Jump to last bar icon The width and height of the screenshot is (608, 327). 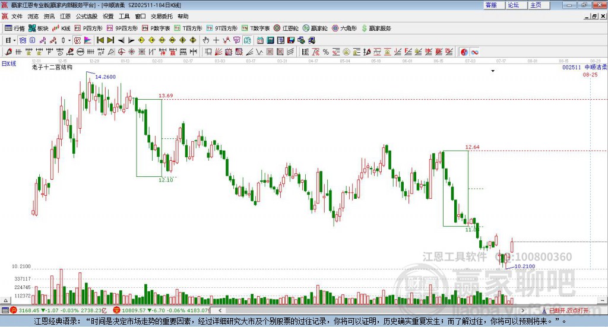110,40
